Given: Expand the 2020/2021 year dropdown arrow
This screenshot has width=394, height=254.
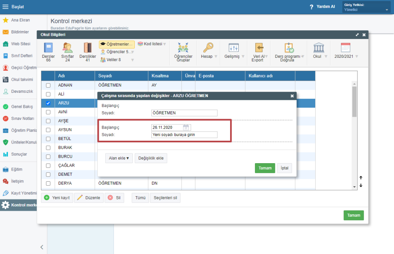Looking at the screenshot, I should tap(357, 56).
